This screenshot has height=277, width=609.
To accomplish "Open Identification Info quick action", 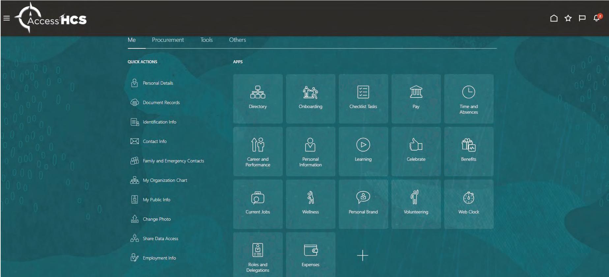I will (x=159, y=122).
